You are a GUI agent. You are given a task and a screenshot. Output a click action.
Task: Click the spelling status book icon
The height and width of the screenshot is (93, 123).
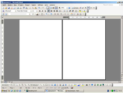[72, 88]
